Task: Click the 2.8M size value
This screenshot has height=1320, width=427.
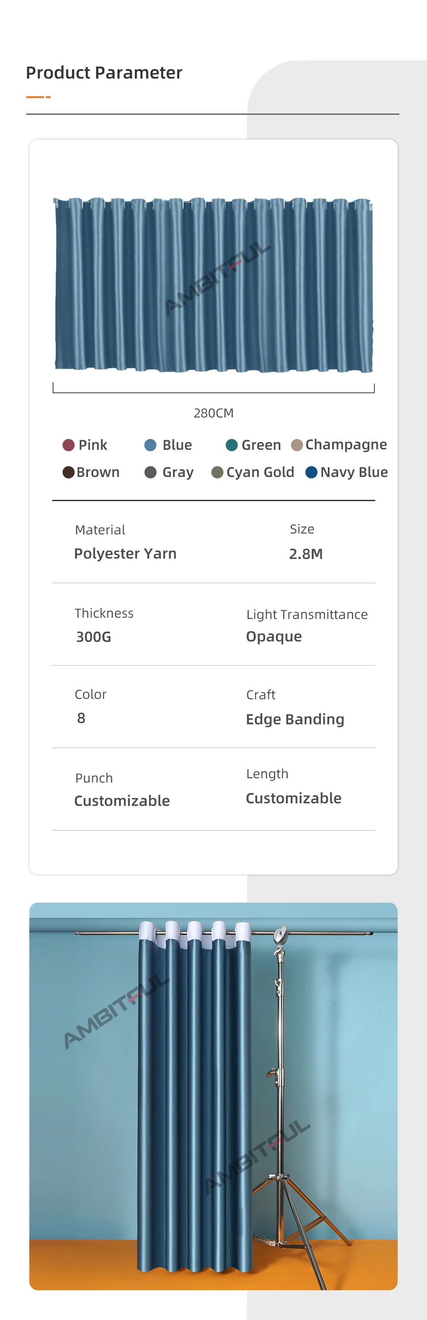Action: (x=306, y=554)
